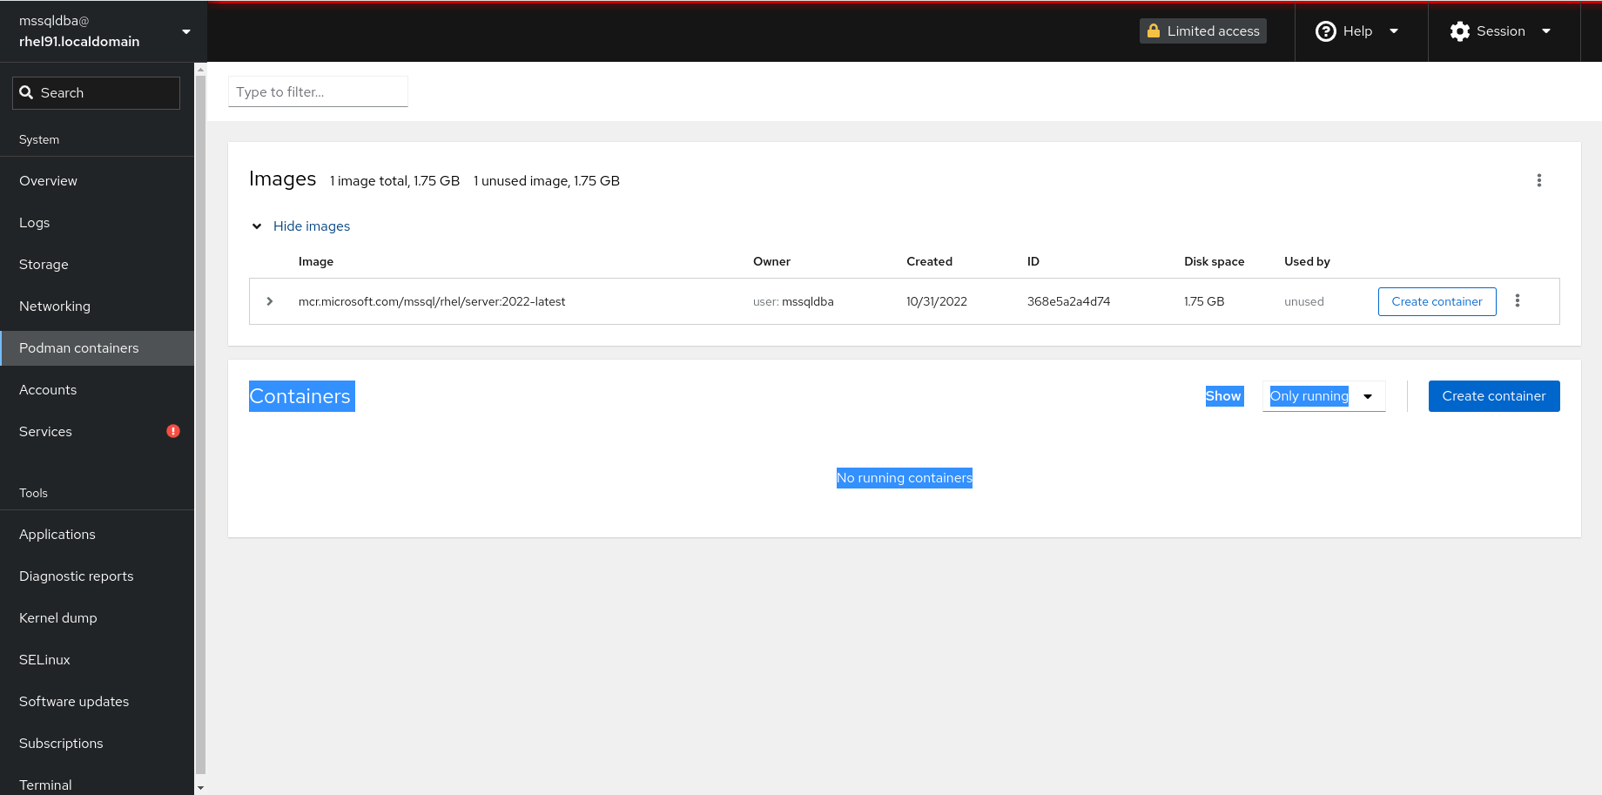Screen dimensions: 1602x795
Task: Click the Search magnifier icon in sidebar
Action: tap(27, 92)
